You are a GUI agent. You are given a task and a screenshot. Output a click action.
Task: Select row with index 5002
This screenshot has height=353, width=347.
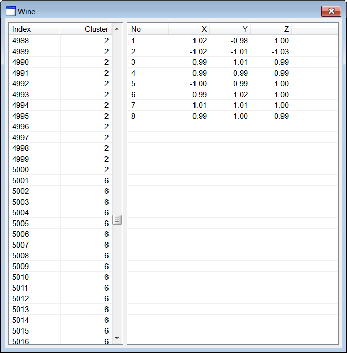point(60,191)
